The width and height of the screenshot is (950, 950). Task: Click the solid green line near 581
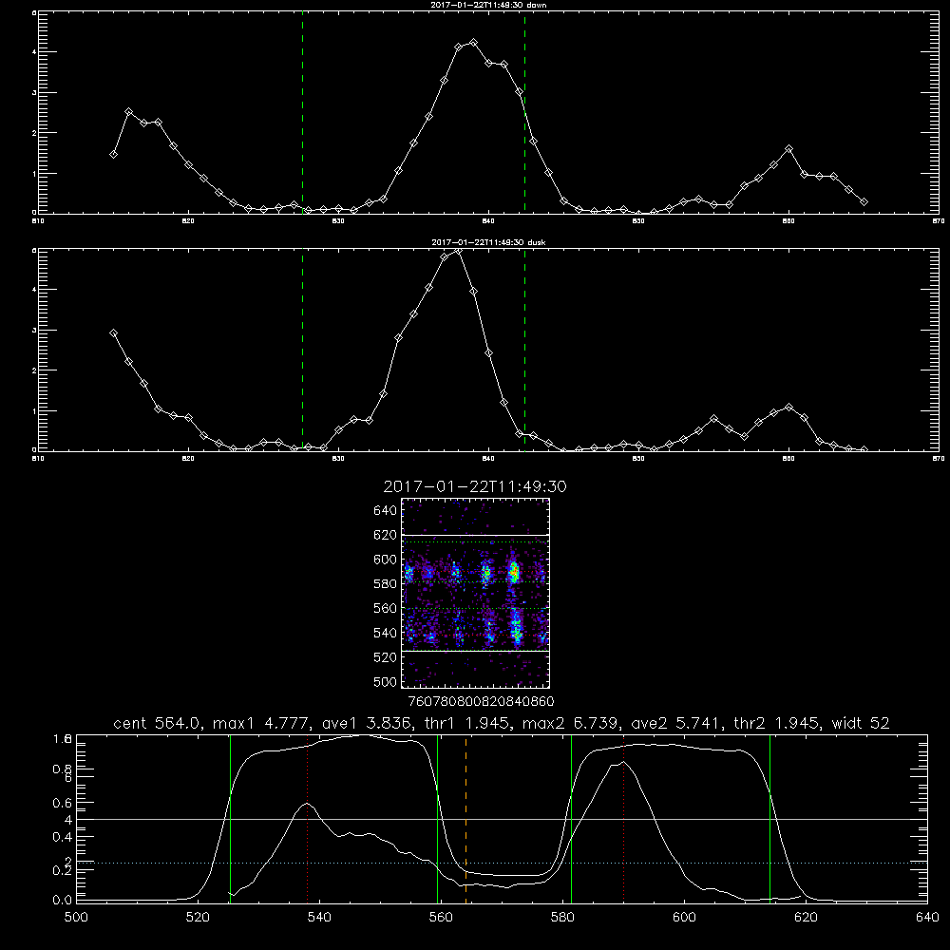[x=571, y=818]
